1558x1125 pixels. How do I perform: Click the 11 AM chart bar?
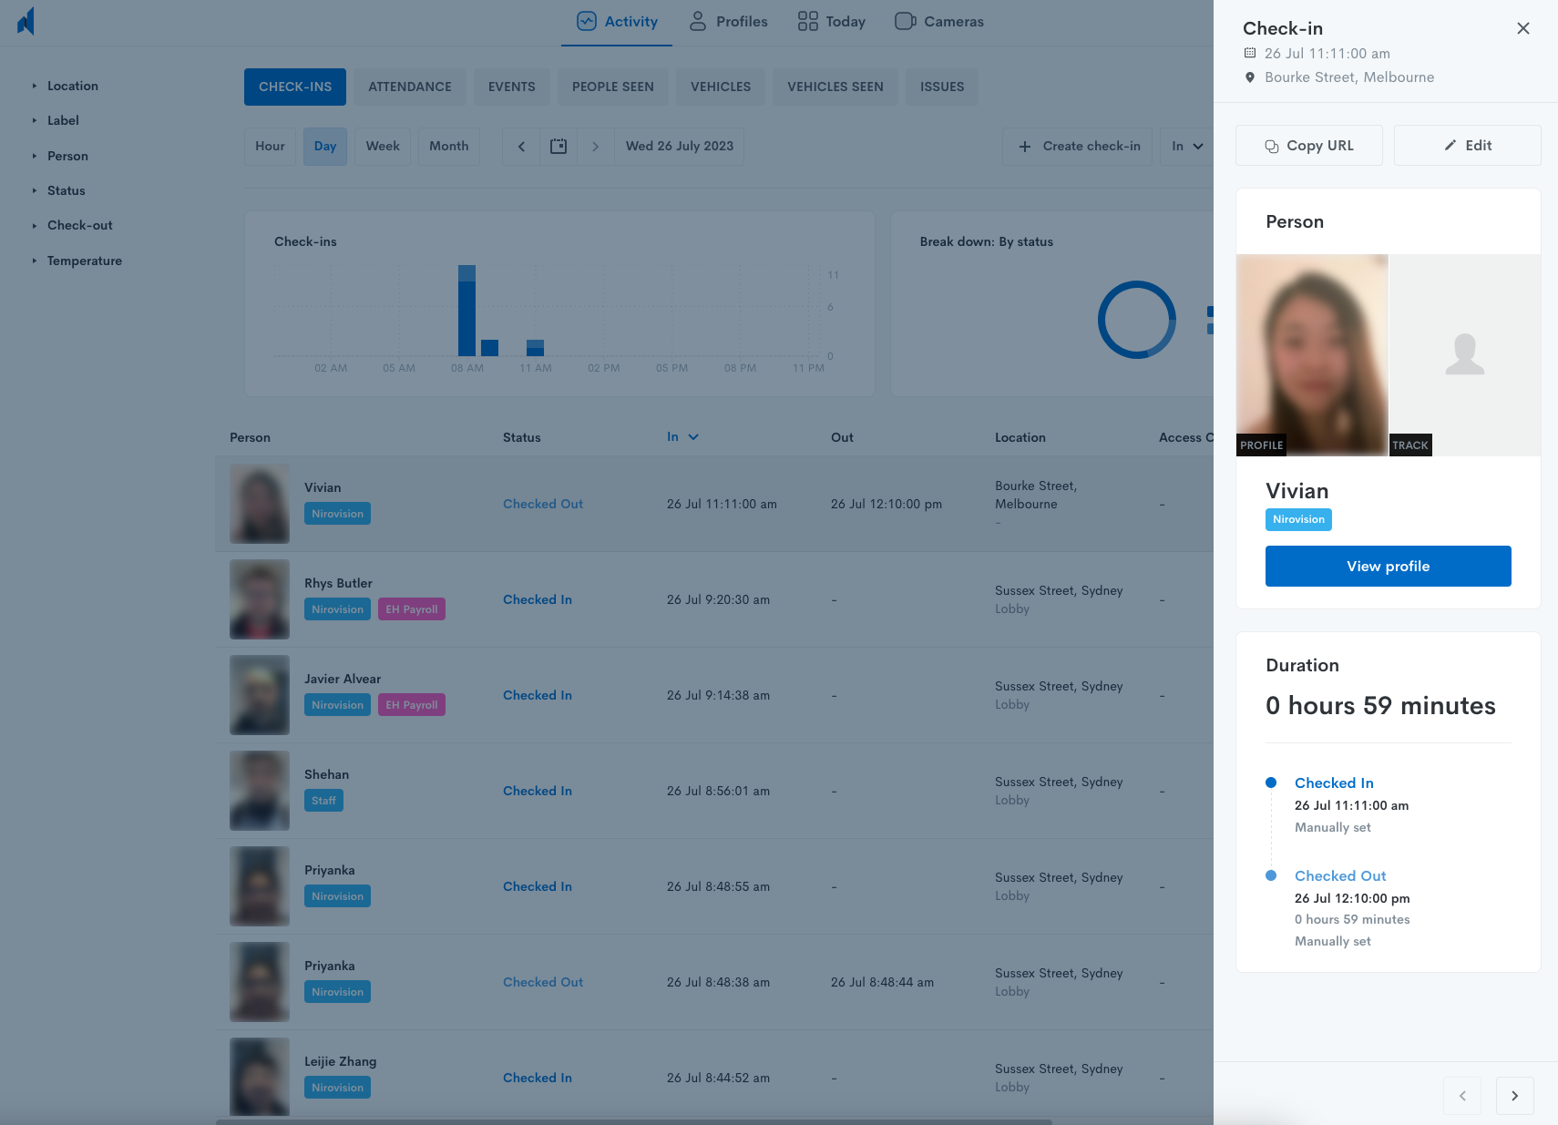[x=535, y=348]
